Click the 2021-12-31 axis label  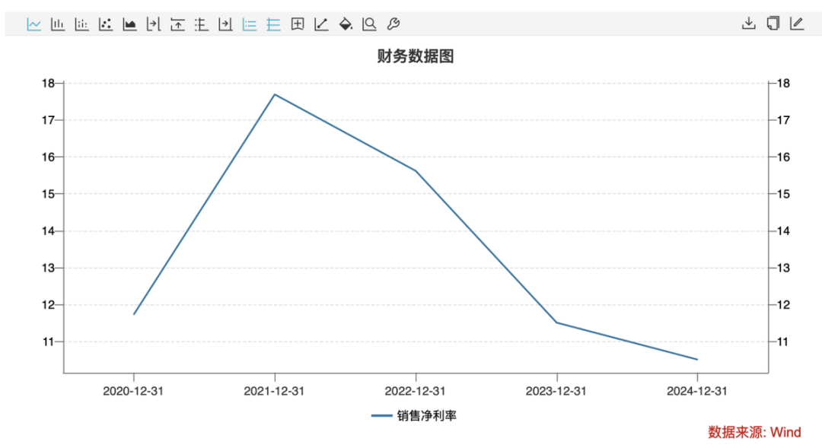[x=276, y=390]
